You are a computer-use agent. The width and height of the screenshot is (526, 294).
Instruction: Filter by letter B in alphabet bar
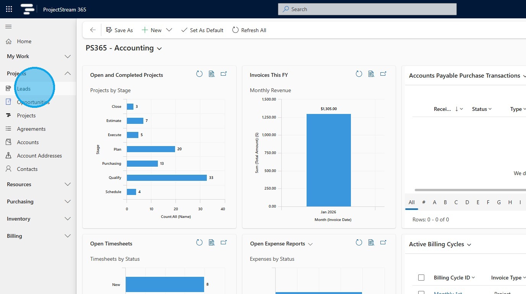click(445, 202)
